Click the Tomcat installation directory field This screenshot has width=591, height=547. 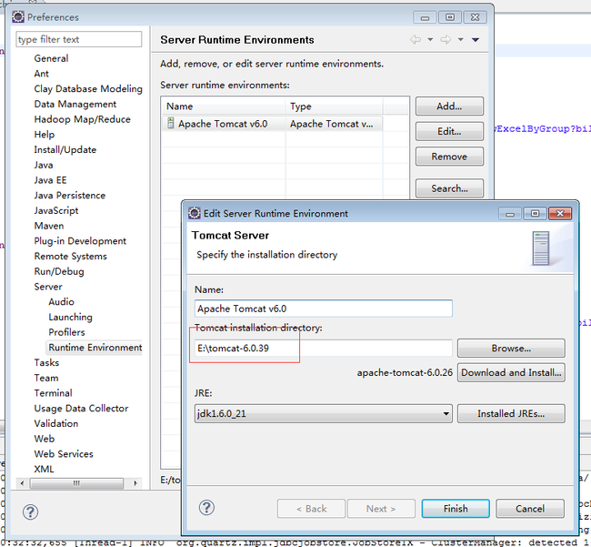click(324, 348)
